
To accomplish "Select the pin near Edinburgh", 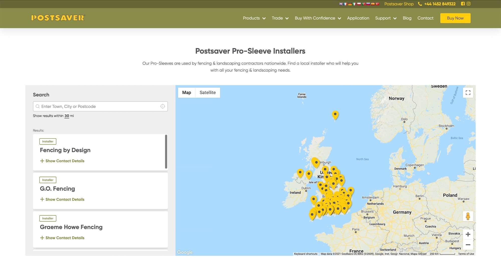I will coord(316,163).
